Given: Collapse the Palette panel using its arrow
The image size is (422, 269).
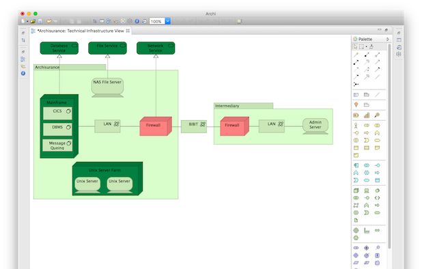Looking at the screenshot, I should point(388,39).
